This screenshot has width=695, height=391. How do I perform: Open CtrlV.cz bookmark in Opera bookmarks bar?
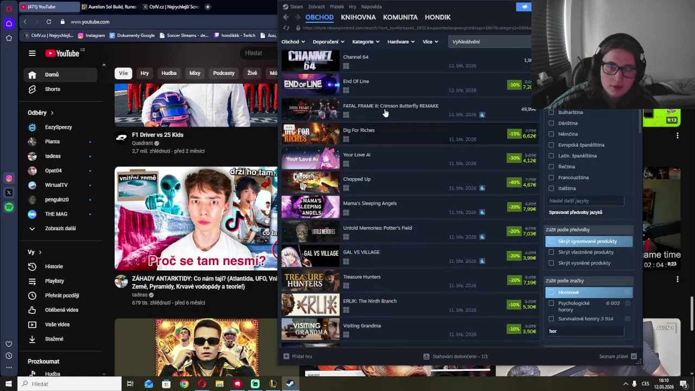pos(48,35)
